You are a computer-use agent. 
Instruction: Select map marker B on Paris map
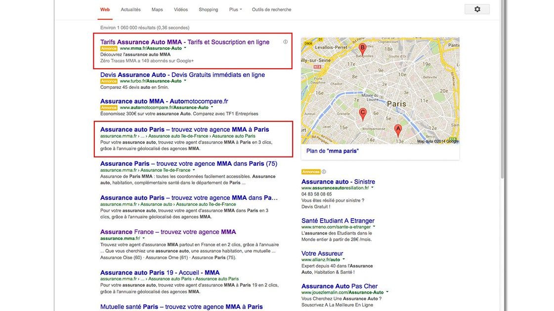point(362,50)
